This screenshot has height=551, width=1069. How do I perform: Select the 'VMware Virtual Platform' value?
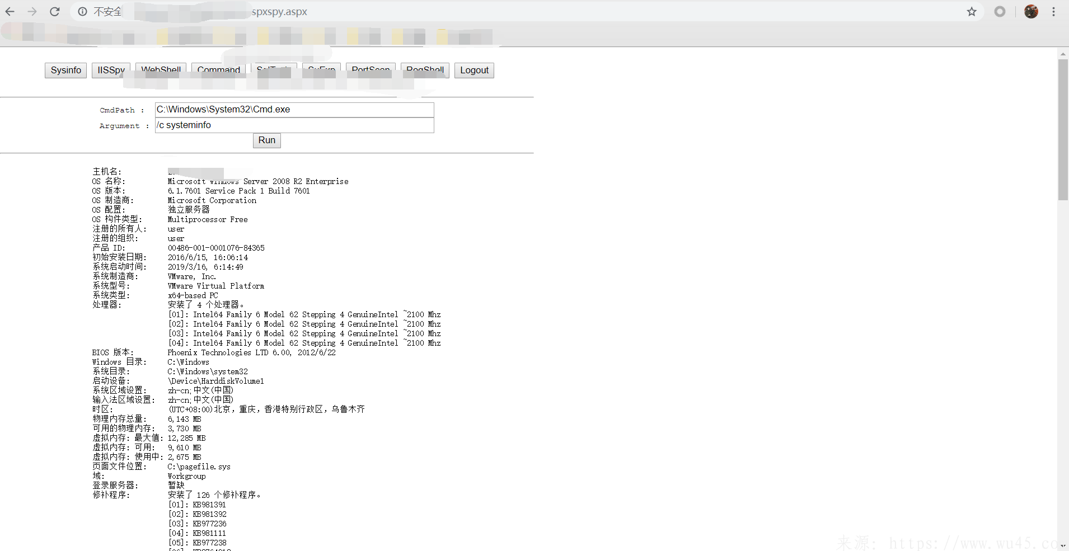coord(216,286)
